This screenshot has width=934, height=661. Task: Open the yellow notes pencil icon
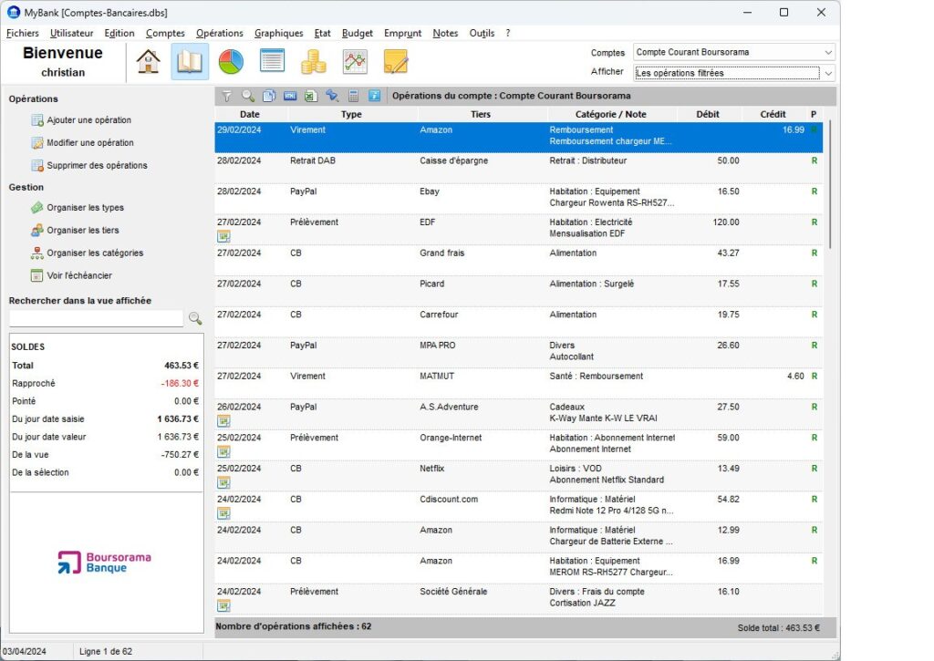tap(396, 61)
